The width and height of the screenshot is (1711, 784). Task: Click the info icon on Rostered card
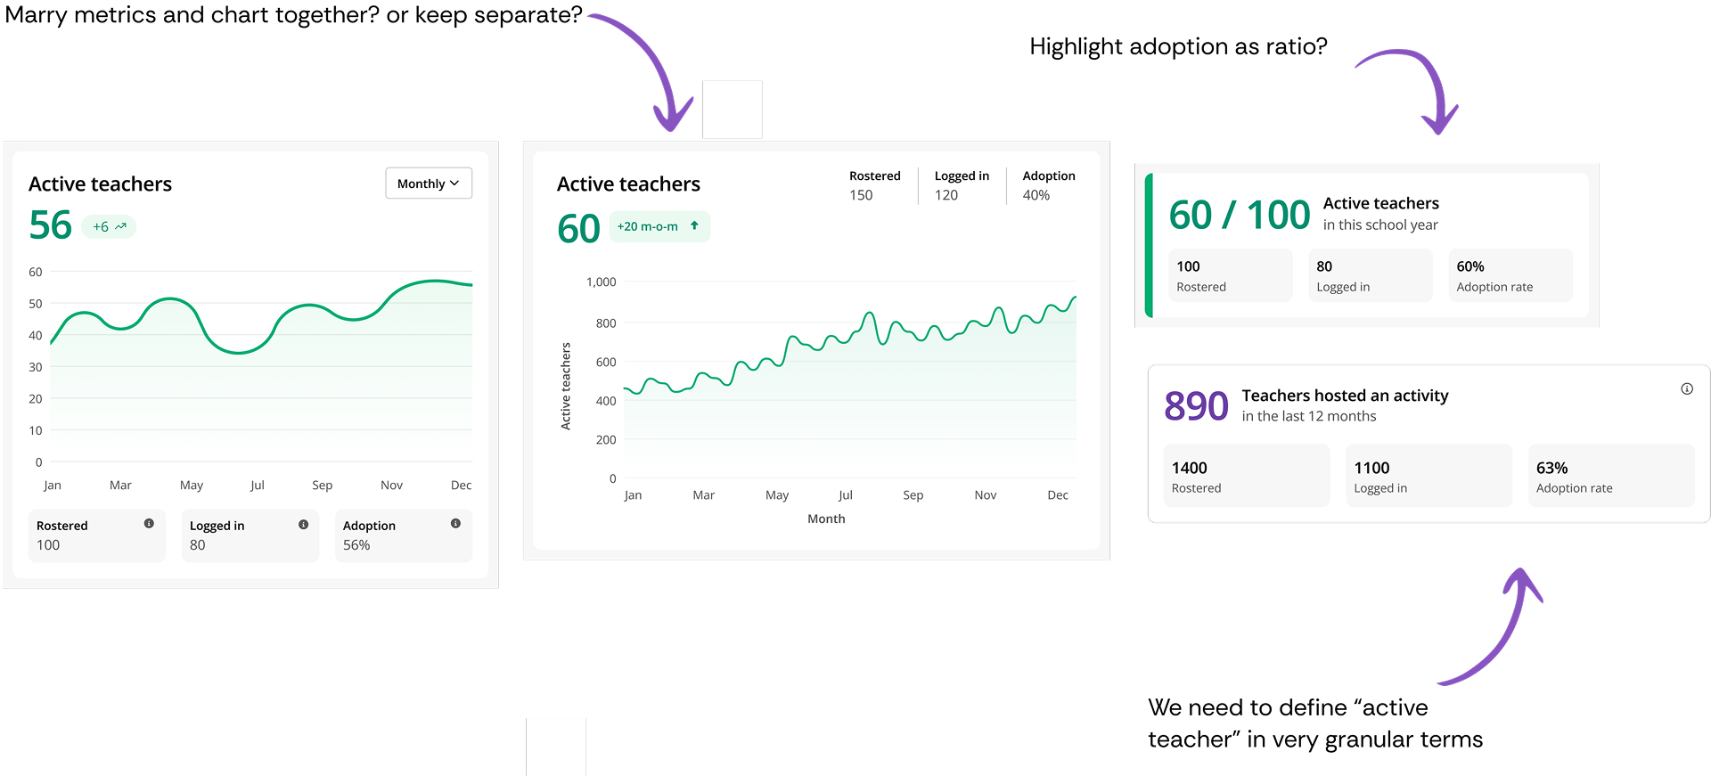(149, 524)
